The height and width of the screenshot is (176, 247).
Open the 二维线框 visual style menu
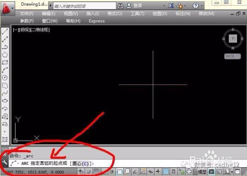tap(40, 30)
